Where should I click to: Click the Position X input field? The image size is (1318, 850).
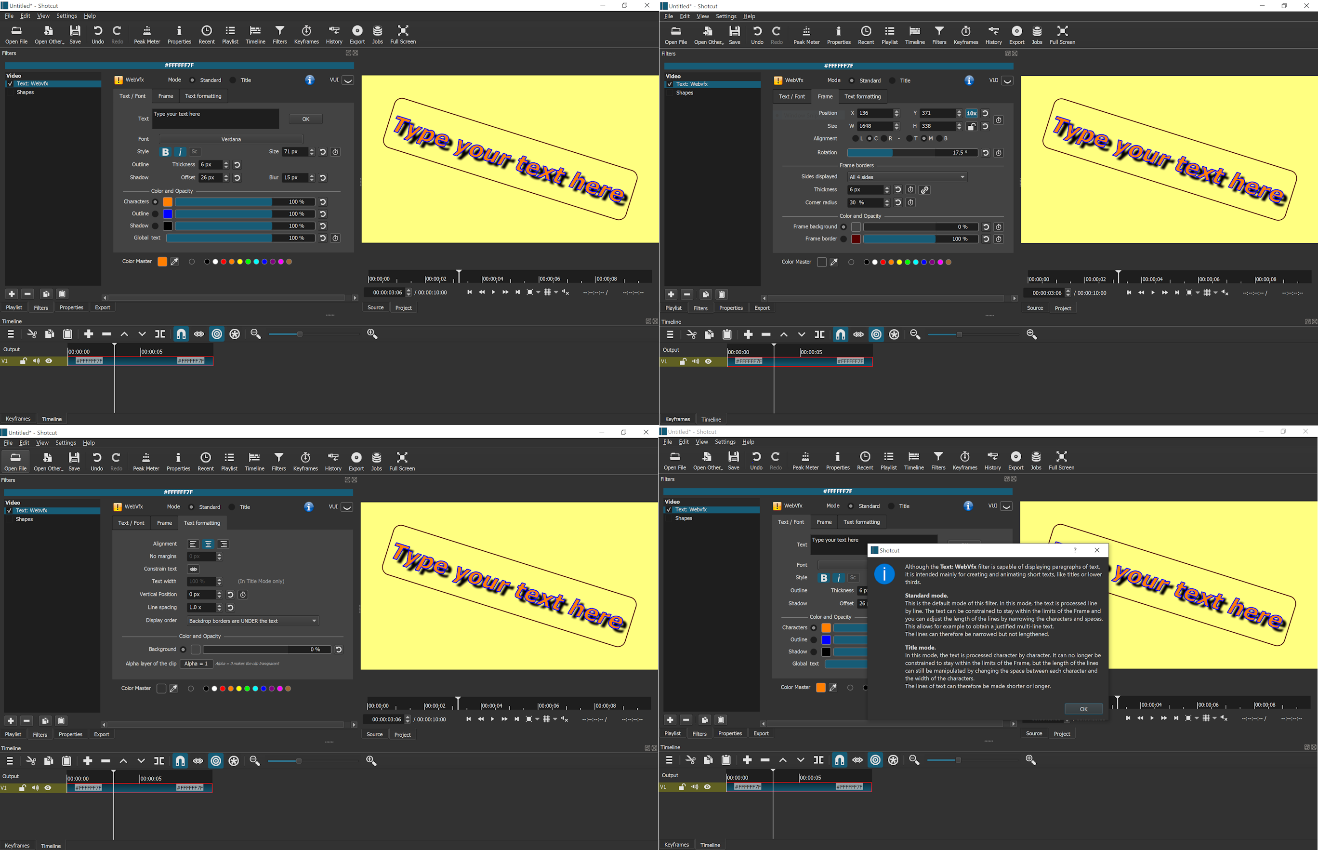coord(874,113)
